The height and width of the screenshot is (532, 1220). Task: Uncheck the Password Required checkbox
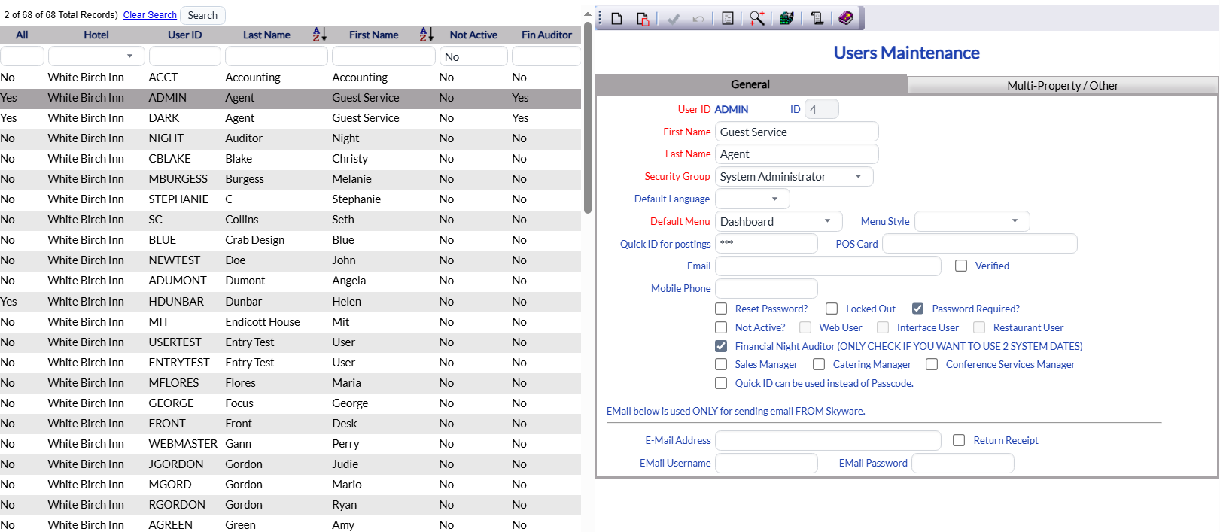(x=917, y=309)
